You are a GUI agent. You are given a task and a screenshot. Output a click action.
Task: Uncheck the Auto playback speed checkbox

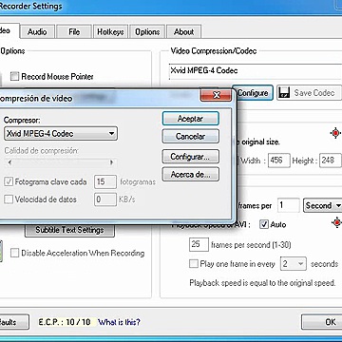264,224
